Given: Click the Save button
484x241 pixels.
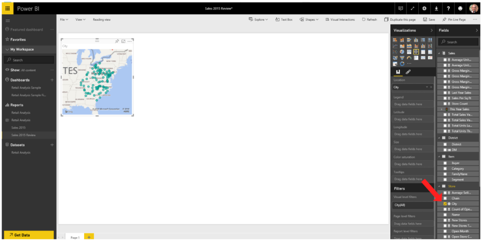Looking at the screenshot, I should [x=429, y=19].
